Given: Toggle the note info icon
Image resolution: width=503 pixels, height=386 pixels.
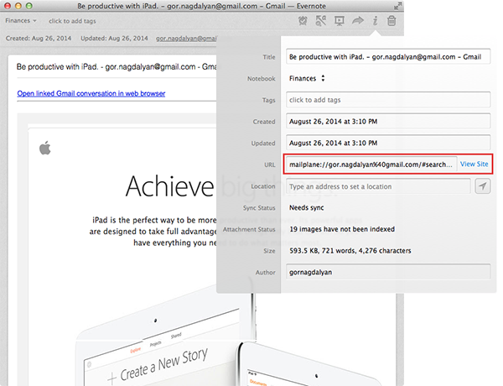Looking at the screenshot, I should tap(375, 21).
